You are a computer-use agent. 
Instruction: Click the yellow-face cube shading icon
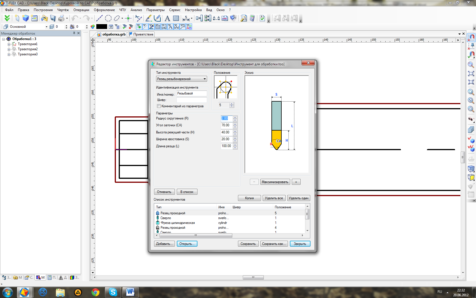click(x=471, y=178)
